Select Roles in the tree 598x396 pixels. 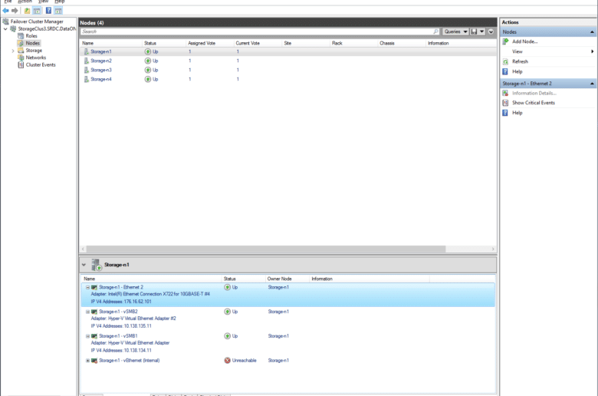point(31,36)
